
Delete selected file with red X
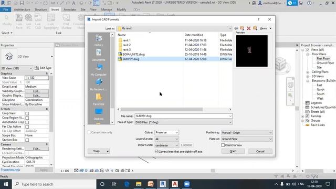pyautogui.click(x=248, y=28)
